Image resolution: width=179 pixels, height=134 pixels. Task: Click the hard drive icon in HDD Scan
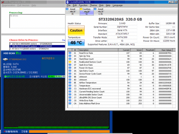coord(6,59)
